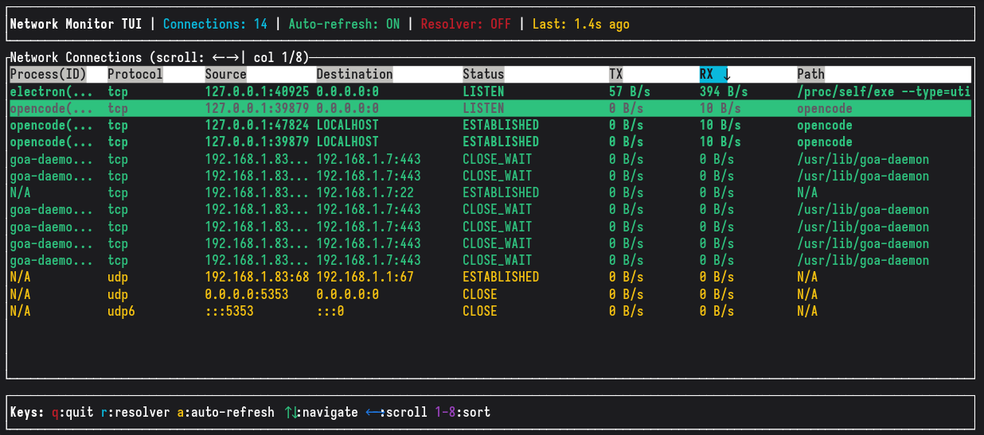Click the Connections: 14 counter

click(215, 24)
